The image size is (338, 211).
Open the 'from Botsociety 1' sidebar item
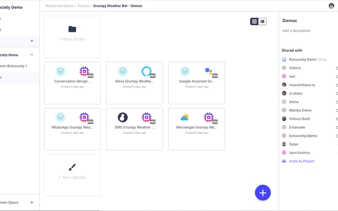(x=14, y=66)
